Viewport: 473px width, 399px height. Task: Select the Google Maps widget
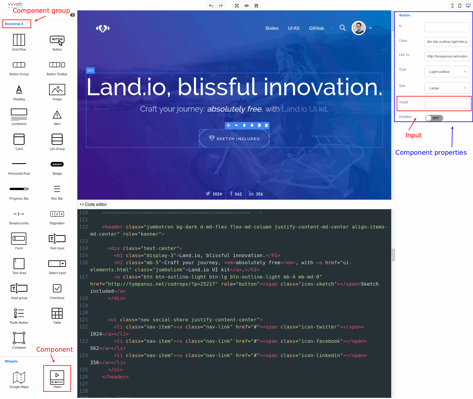pyautogui.click(x=19, y=380)
